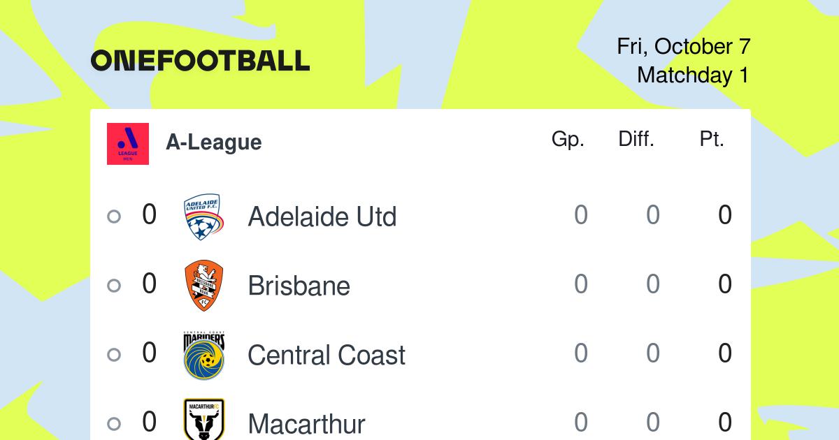Select the circle marker beside Adelaide Utd

(x=114, y=217)
